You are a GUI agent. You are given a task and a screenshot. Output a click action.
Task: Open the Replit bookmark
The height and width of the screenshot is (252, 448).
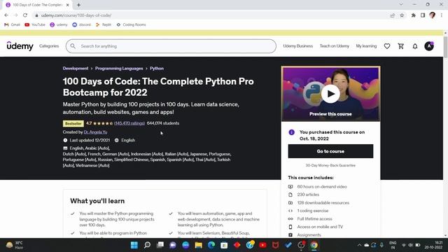[x=104, y=25]
